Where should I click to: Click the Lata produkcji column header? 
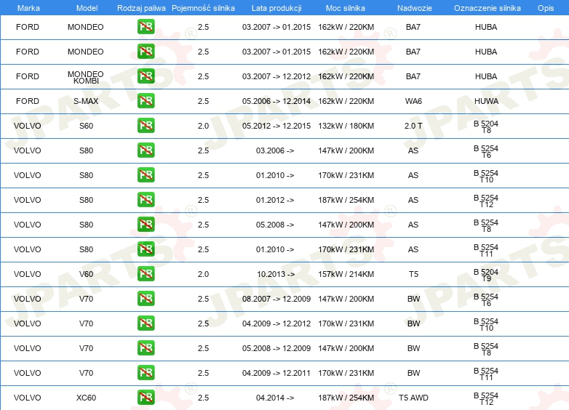pos(275,7)
